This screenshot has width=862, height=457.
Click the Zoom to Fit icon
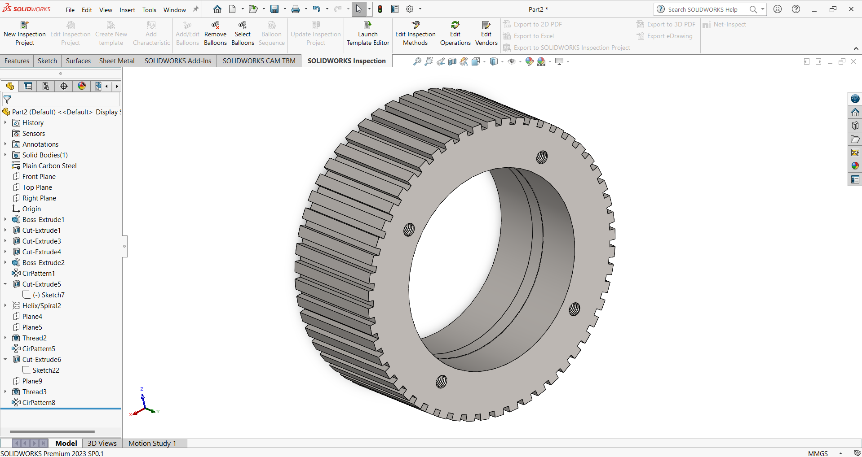(417, 61)
